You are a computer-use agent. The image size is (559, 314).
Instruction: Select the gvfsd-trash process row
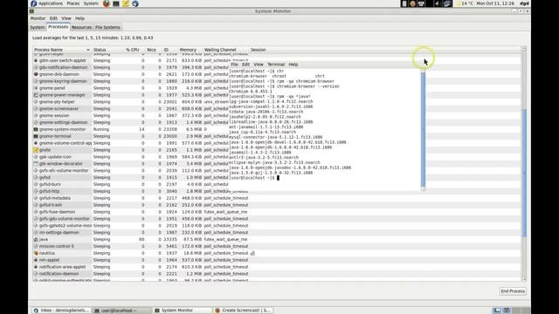pyautogui.click(x=276, y=205)
